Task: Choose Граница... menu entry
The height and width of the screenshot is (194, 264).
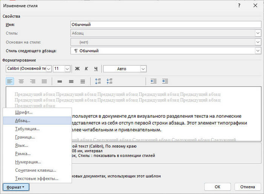Action: 37,137
